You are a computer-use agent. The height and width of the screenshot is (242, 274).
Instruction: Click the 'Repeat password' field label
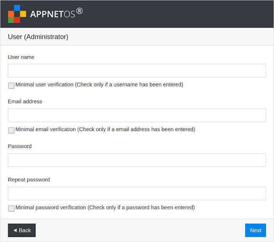[29, 180]
